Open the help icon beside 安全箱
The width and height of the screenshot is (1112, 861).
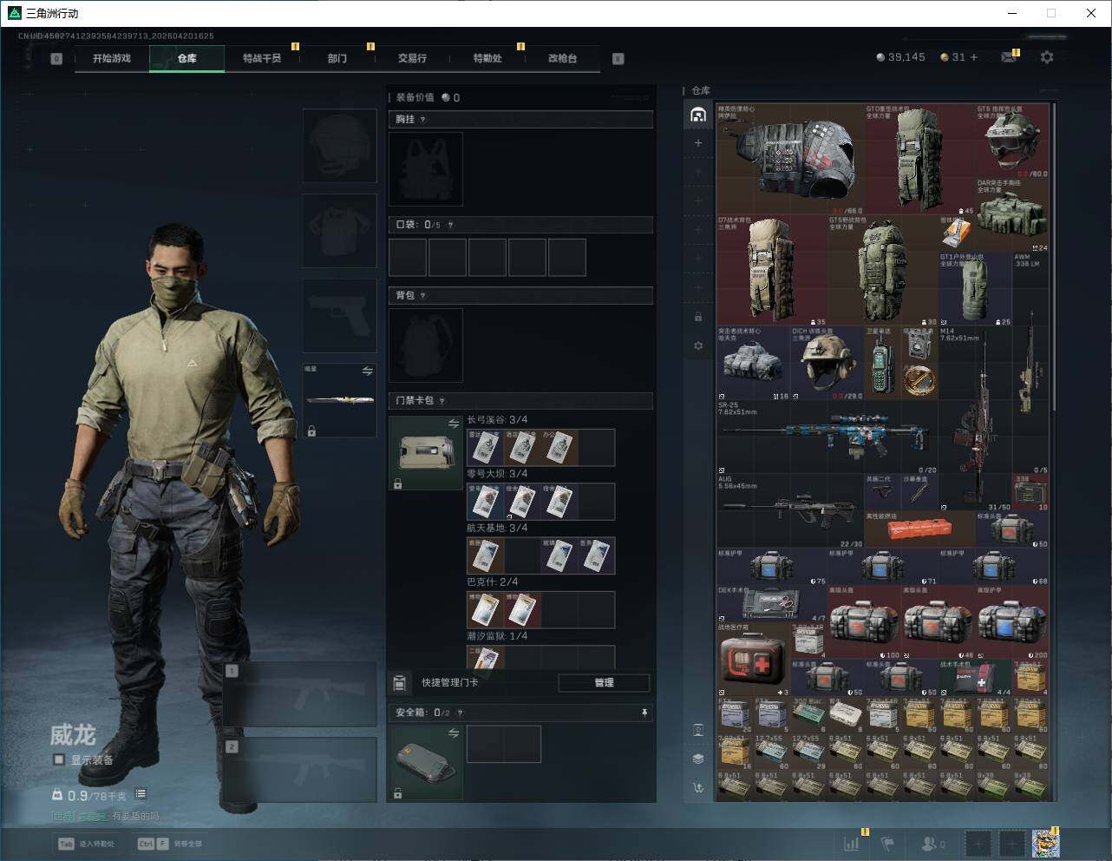click(460, 713)
